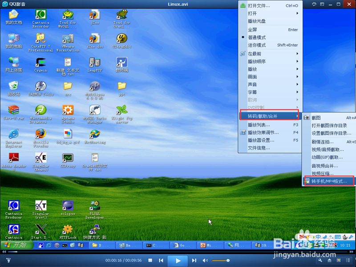
Task: Expand the 播放 submenu
Action: pos(270,69)
